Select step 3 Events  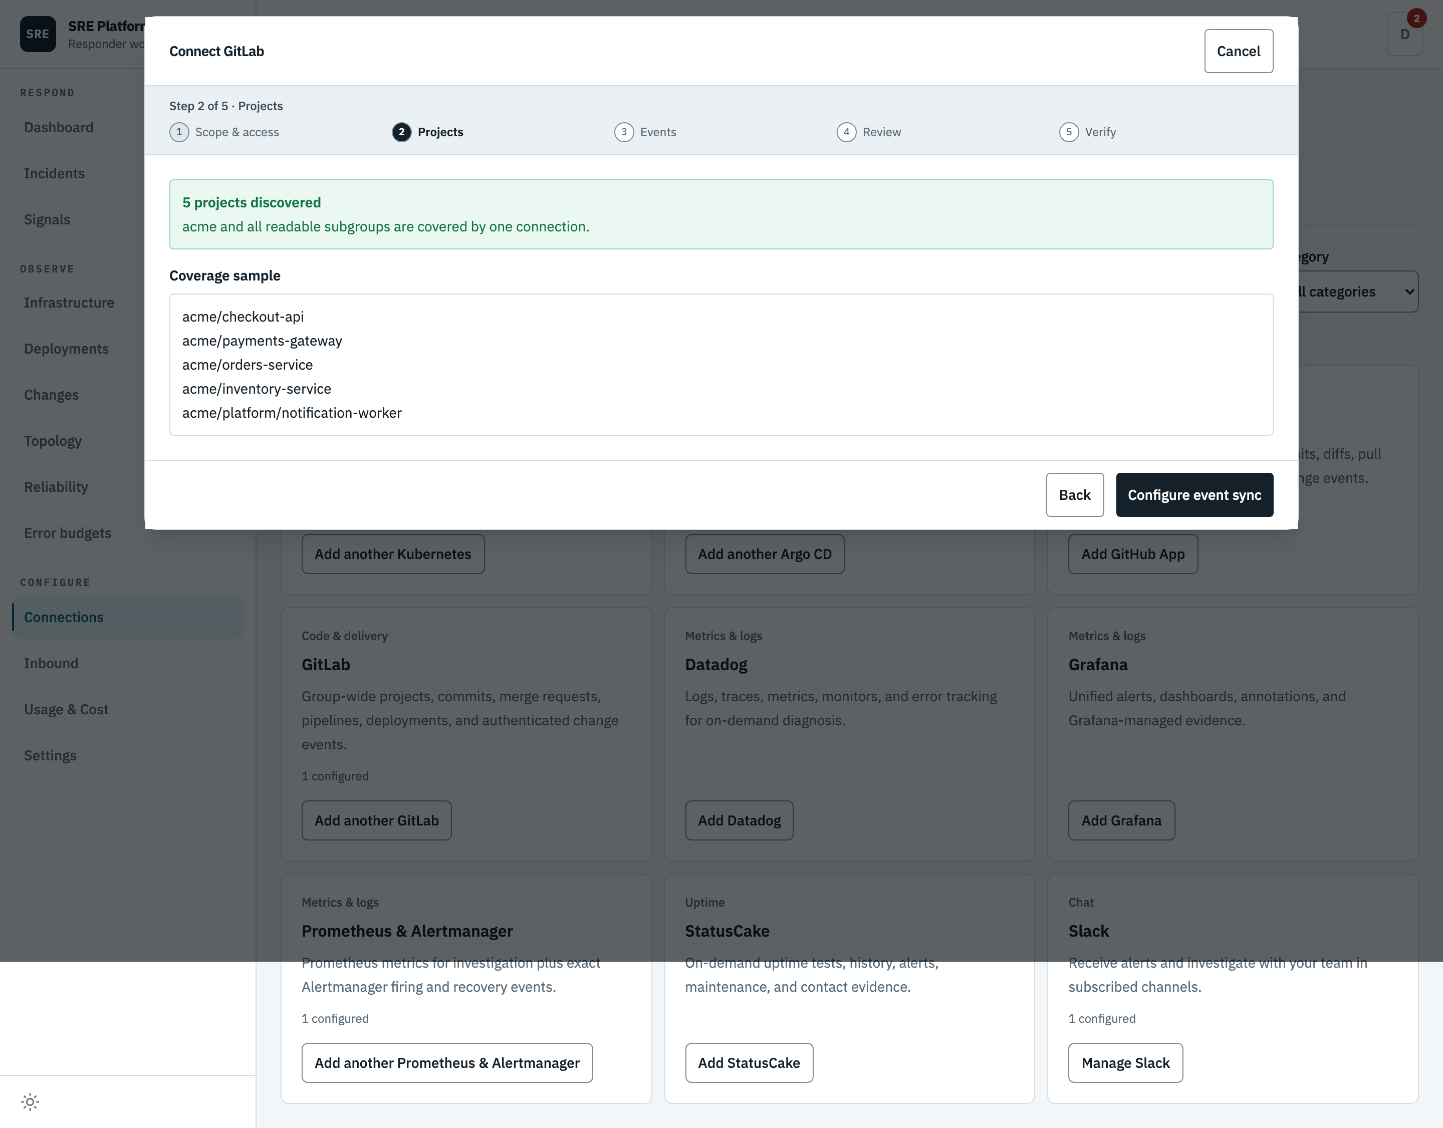(645, 132)
